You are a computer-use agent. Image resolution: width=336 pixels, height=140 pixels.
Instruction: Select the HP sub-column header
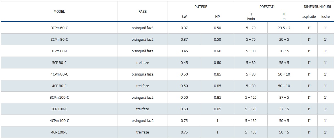(x=217, y=17)
